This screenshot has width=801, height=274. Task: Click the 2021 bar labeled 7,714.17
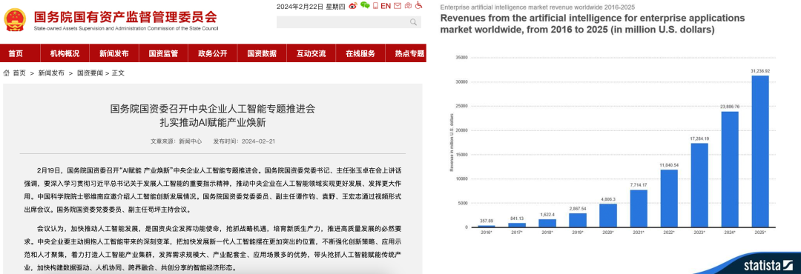pos(639,209)
